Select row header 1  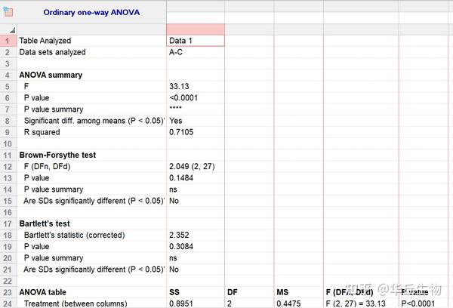pos(8,41)
